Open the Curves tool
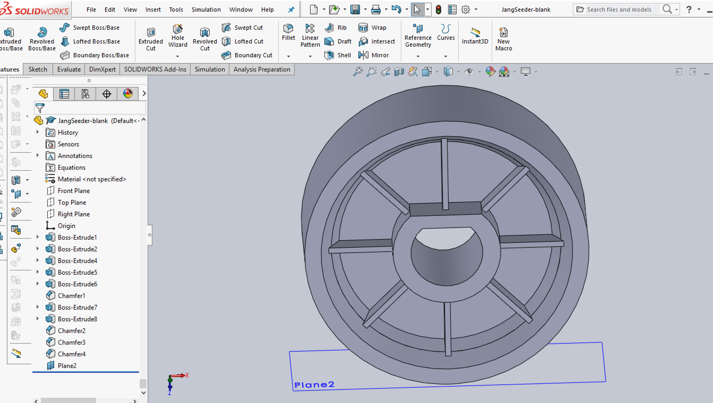 click(446, 33)
